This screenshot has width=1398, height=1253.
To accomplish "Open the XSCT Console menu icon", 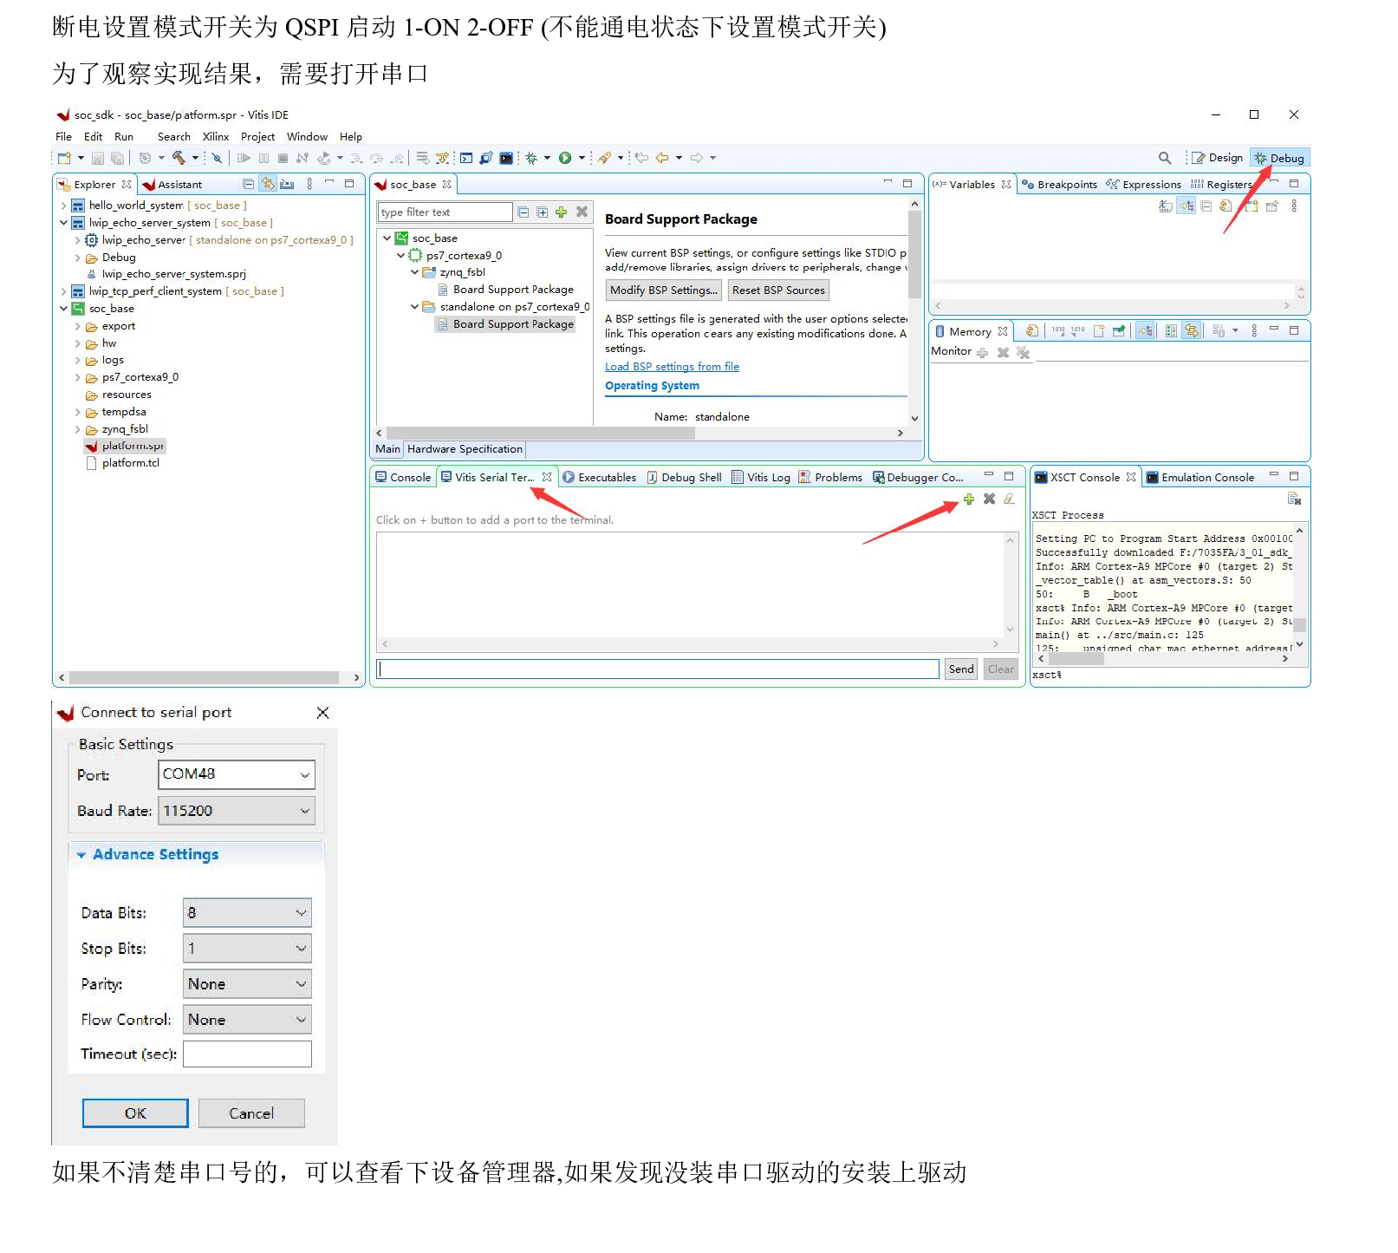I will pyautogui.click(x=1294, y=499).
